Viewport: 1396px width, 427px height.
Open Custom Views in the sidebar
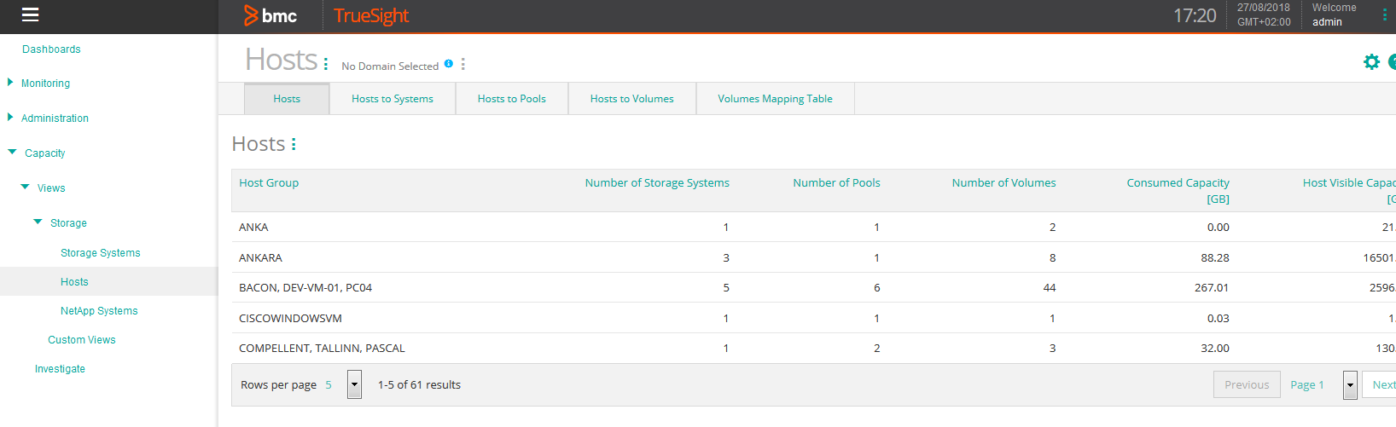(82, 340)
